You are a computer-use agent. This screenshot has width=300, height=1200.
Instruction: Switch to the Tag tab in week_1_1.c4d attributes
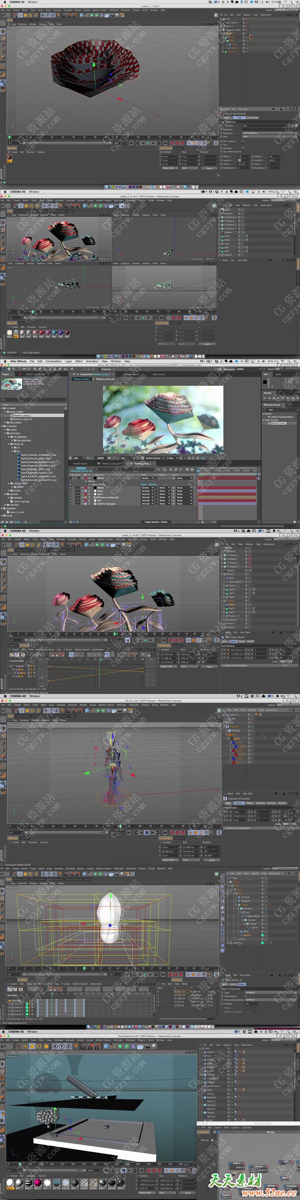(239, 118)
